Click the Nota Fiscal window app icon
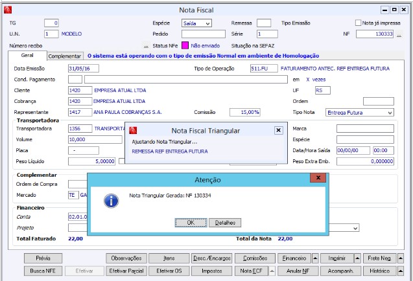Image resolution: width=413 pixels, height=281 pixels. [8, 10]
